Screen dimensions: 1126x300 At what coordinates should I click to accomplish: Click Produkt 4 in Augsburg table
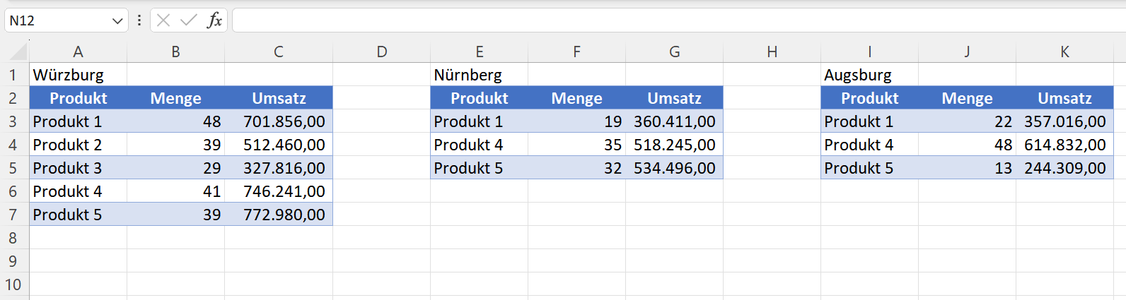coord(870,145)
